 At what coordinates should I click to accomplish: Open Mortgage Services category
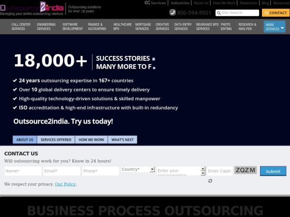[143, 27]
